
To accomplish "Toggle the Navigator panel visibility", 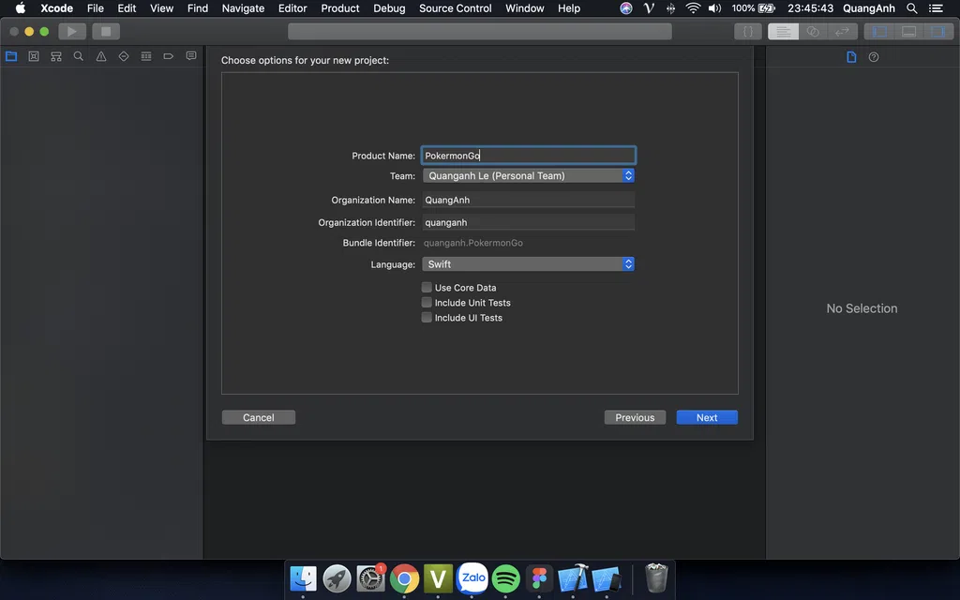I will click(879, 31).
